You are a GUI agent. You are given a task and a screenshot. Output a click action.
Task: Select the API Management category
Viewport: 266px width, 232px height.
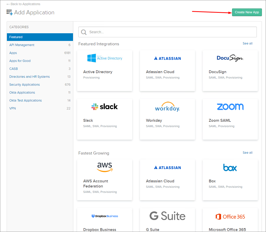pyautogui.click(x=40, y=45)
